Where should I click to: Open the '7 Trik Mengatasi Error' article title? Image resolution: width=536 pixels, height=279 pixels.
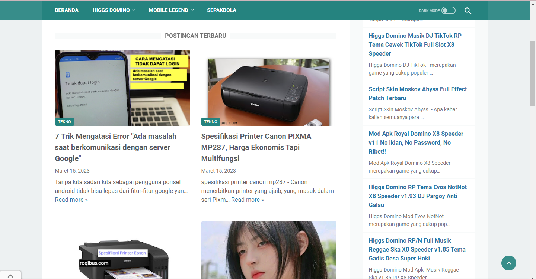click(116, 147)
